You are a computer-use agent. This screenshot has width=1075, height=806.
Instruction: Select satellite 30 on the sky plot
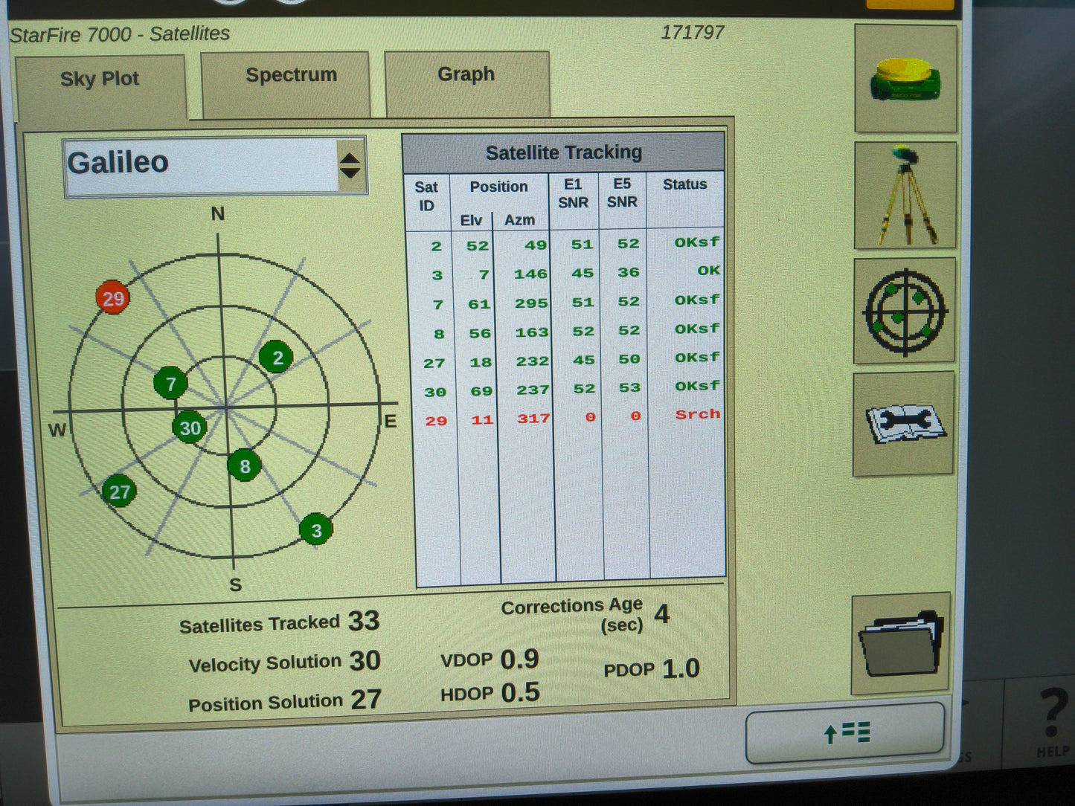click(x=189, y=428)
